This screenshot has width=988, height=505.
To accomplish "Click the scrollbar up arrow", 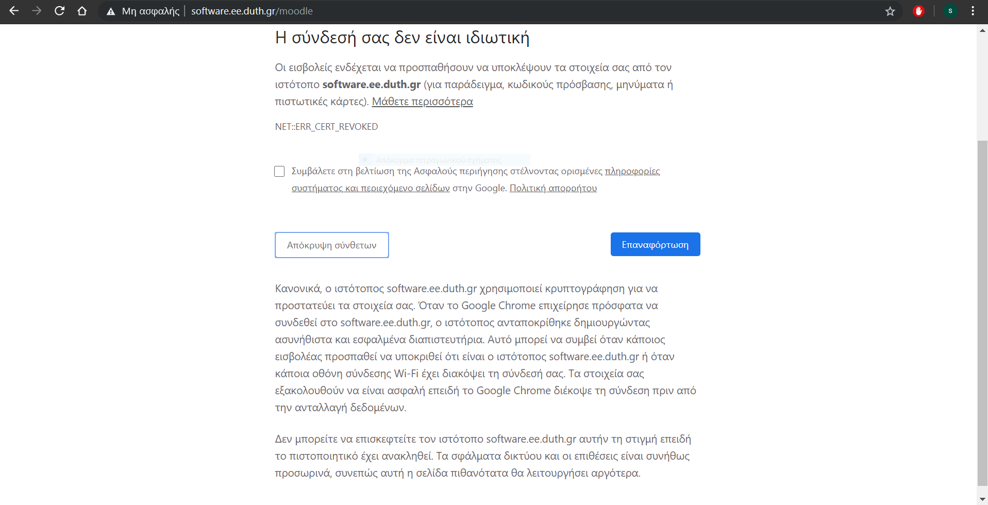I will (982, 30).
